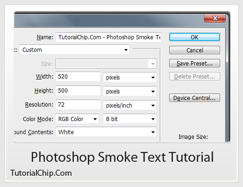Open the Custom preset dropdown
Image resolution: width=243 pixels, height=187 pixels.
click(x=74, y=50)
